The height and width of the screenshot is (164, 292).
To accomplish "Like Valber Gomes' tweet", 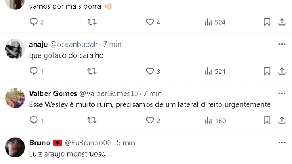I will 150,120.
